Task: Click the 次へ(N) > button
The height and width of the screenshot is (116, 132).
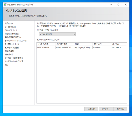Action: [106, 109]
